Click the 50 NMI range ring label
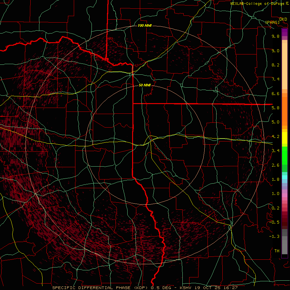 point(145,85)
